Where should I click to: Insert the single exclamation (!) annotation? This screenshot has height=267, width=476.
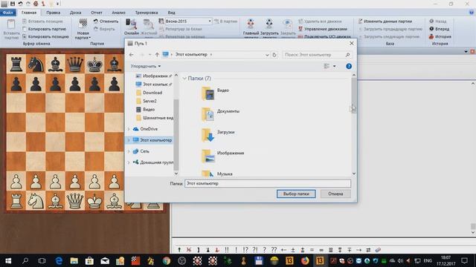coord(236,250)
